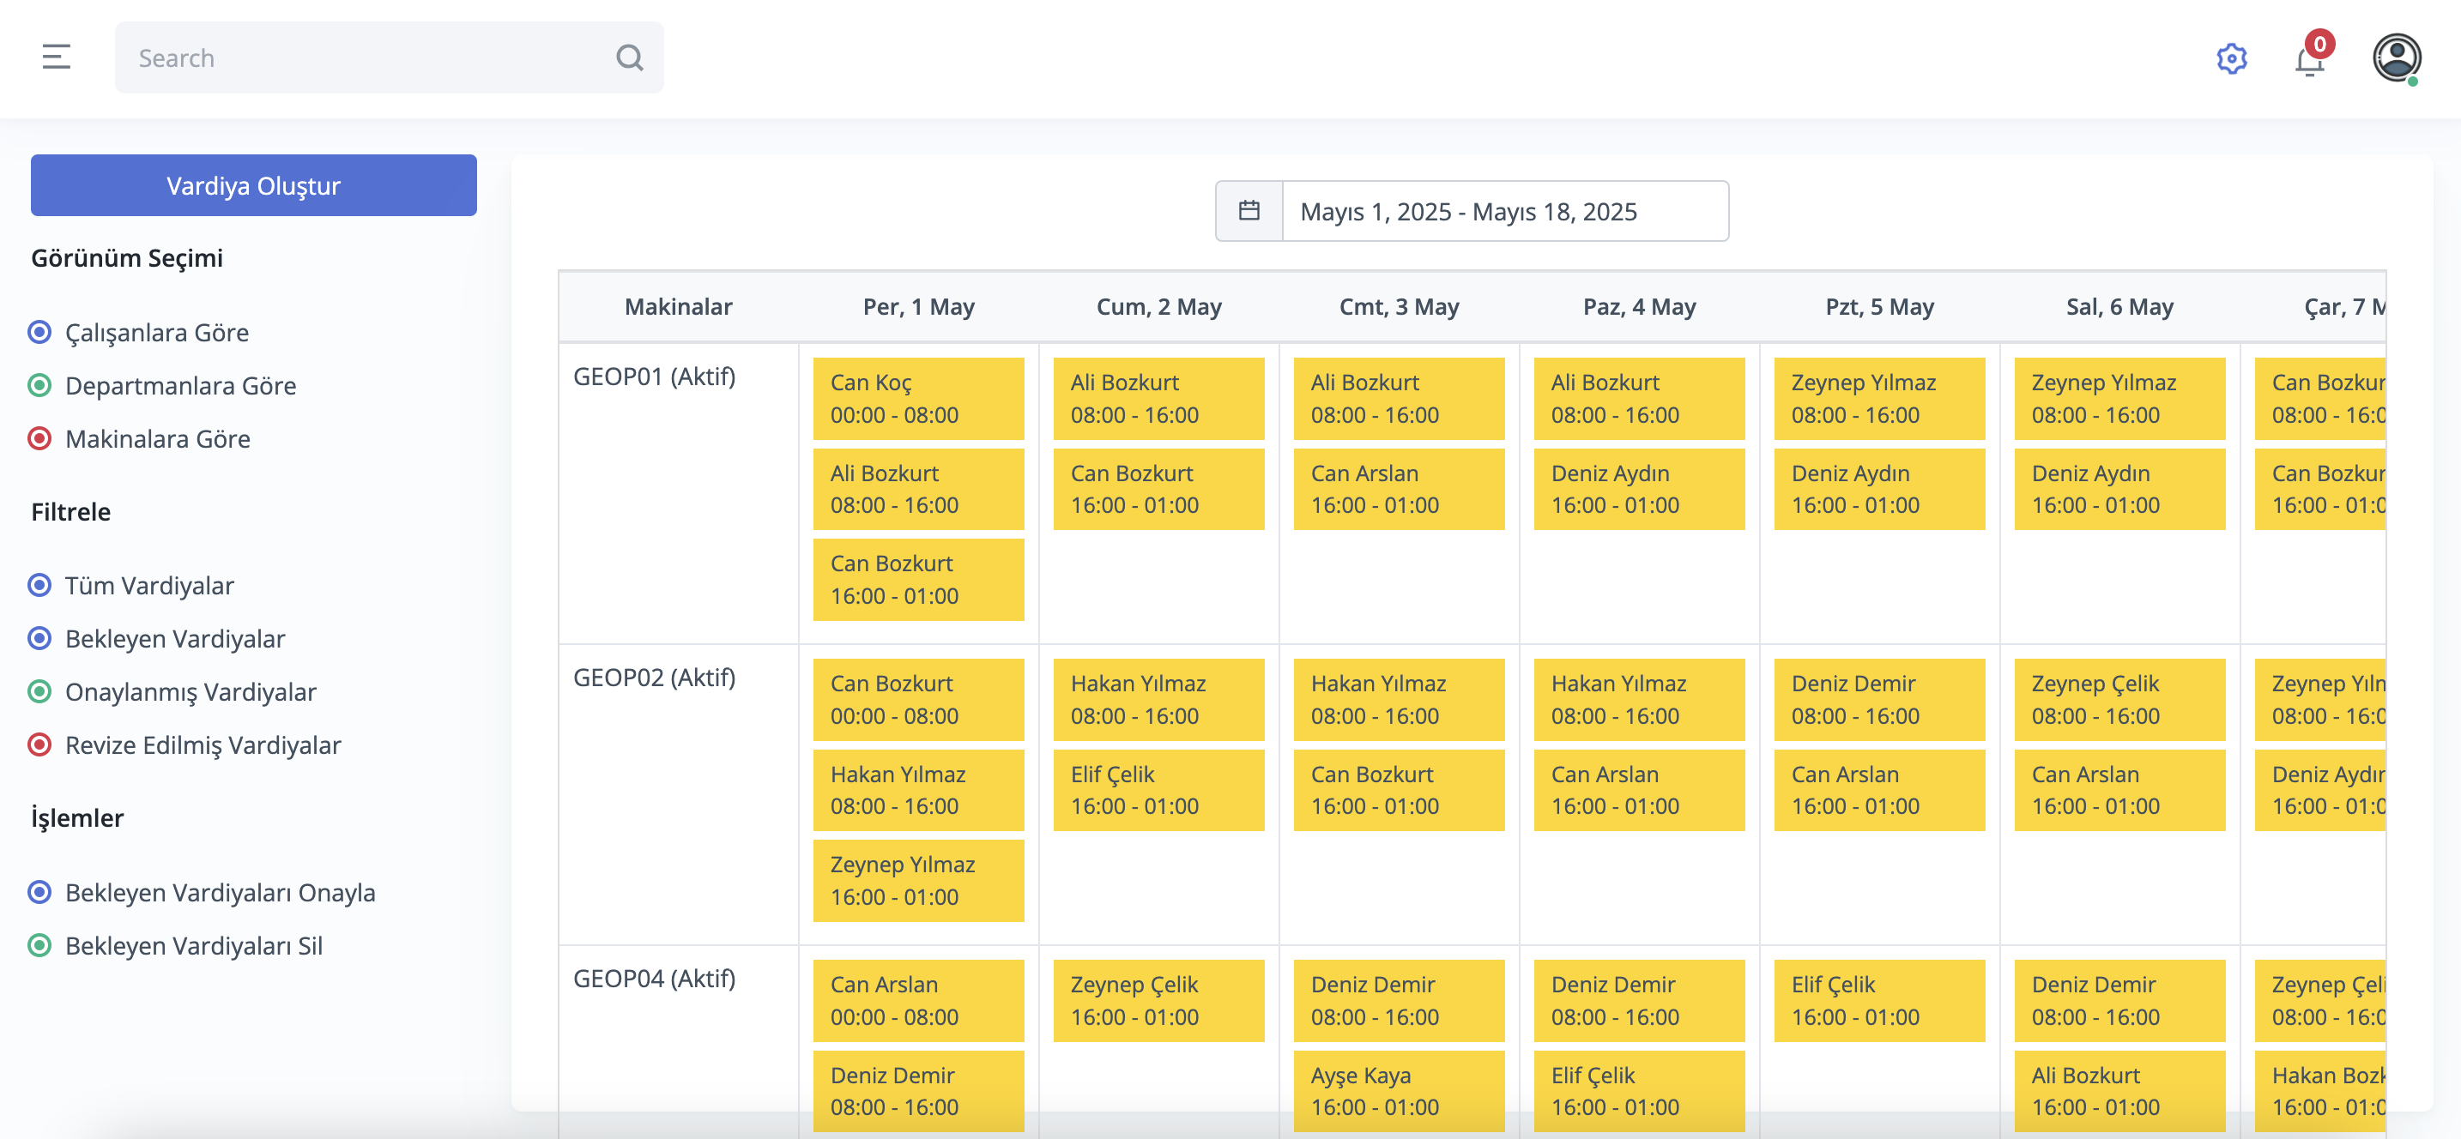The height and width of the screenshot is (1139, 2461).
Task: Open Deniz Demir shift GEOP04 Paz 4 May
Action: click(1640, 1001)
